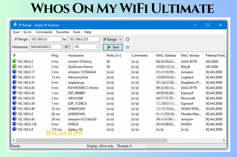
Task: Select hostname SHIELD
Action: pos(73,124)
